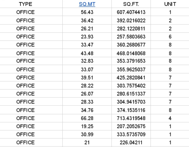Click the cell showing 19.25

[x=87, y=126]
